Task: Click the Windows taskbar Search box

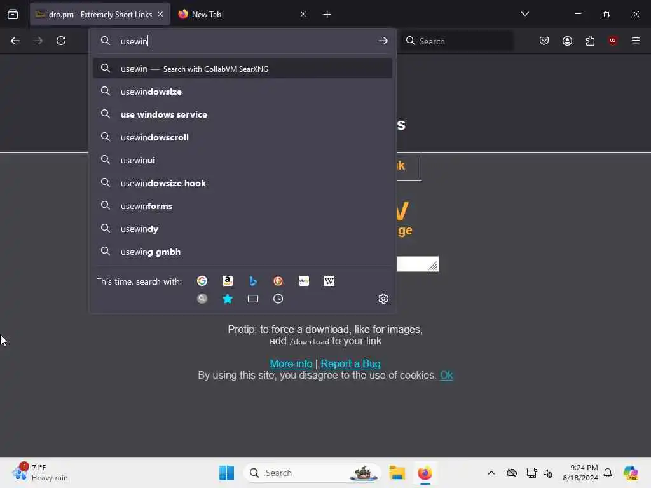Action: tap(312, 473)
